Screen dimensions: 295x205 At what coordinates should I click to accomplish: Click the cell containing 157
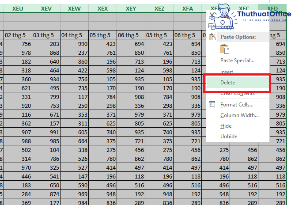(x=46, y=124)
